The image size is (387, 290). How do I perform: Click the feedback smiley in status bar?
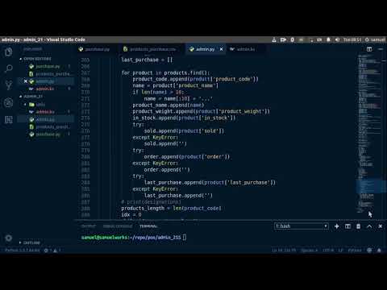[x=369, y=251]
